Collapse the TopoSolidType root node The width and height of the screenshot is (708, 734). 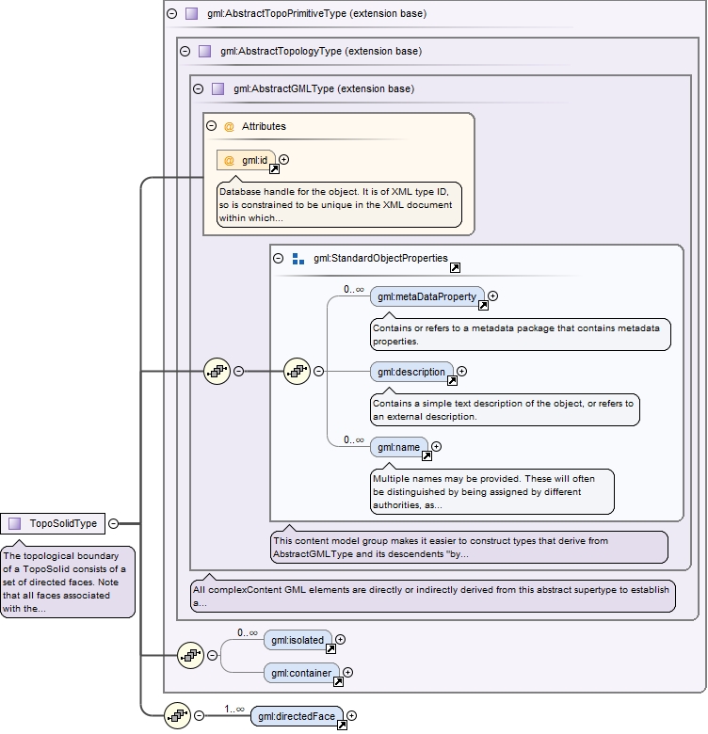pos(113,523)
